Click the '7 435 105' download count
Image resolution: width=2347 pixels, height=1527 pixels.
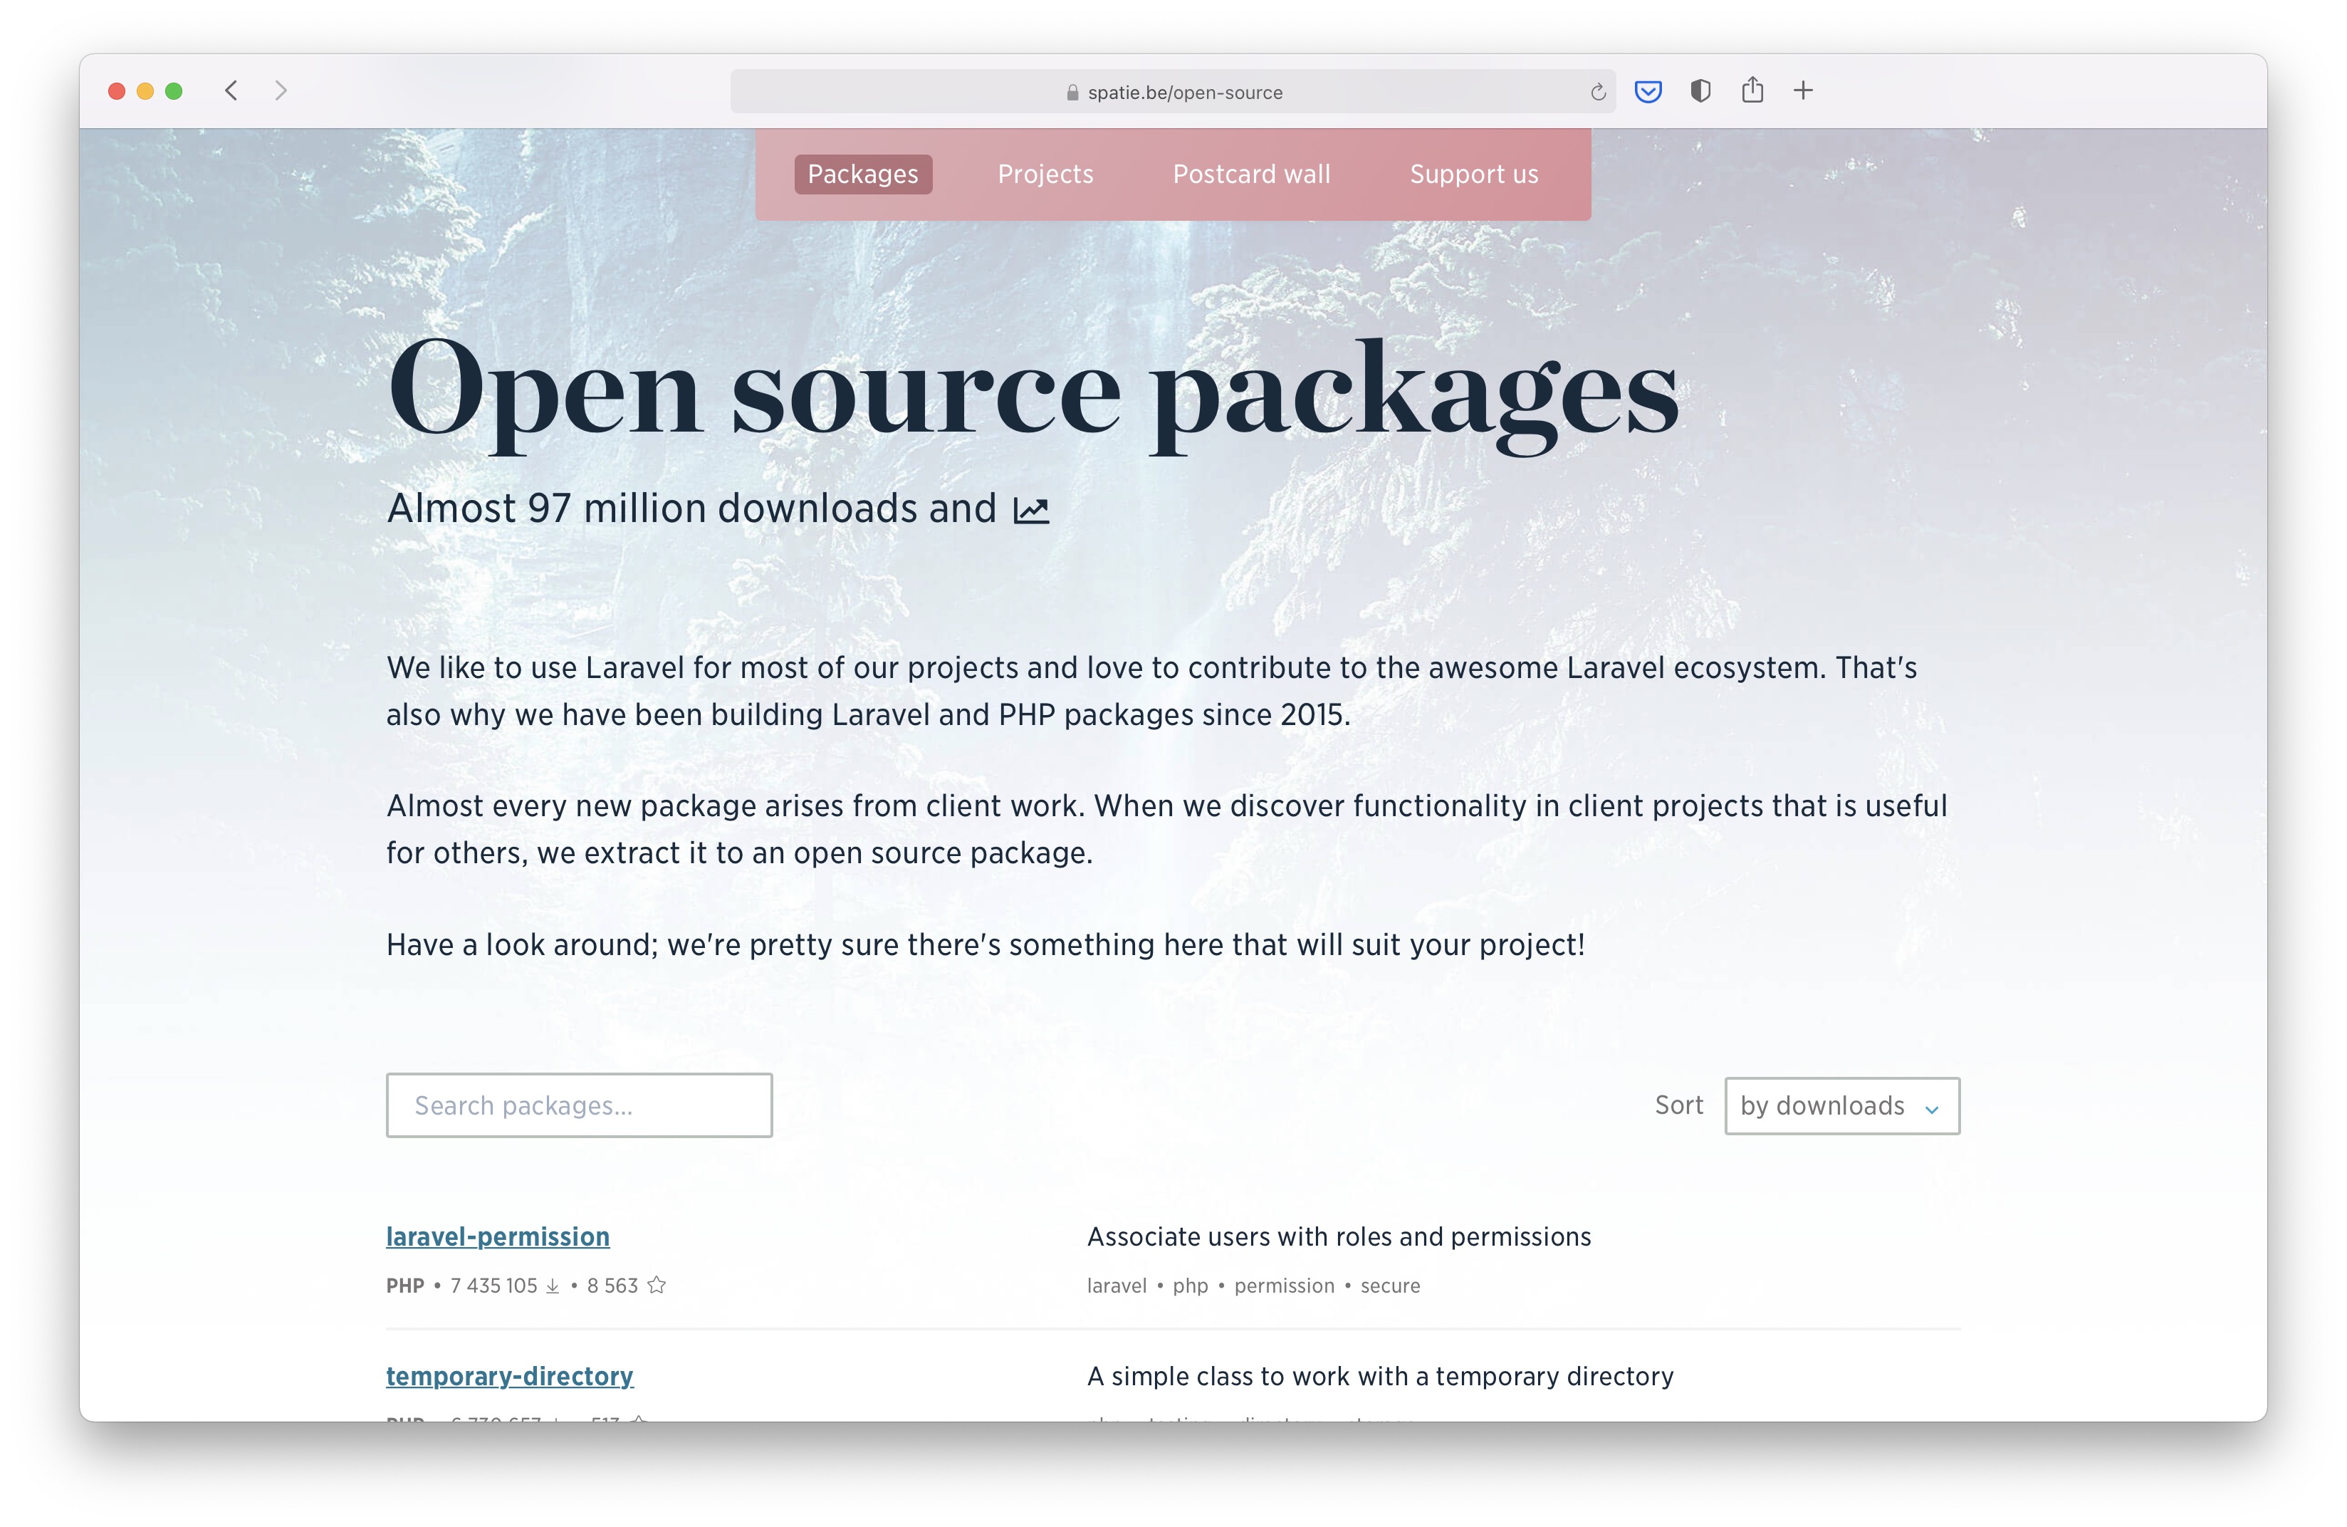(x=494, y=1286)
